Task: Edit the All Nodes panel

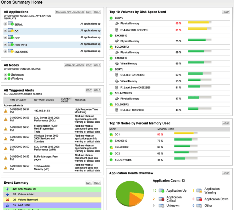Action: coord(89,65)
